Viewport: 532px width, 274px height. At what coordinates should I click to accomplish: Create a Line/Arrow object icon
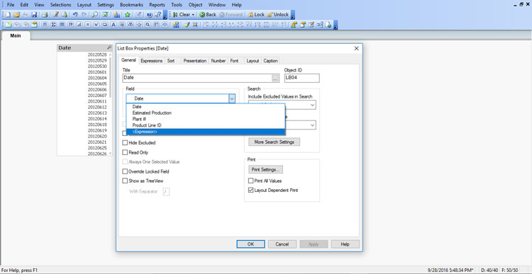point(122,24)
